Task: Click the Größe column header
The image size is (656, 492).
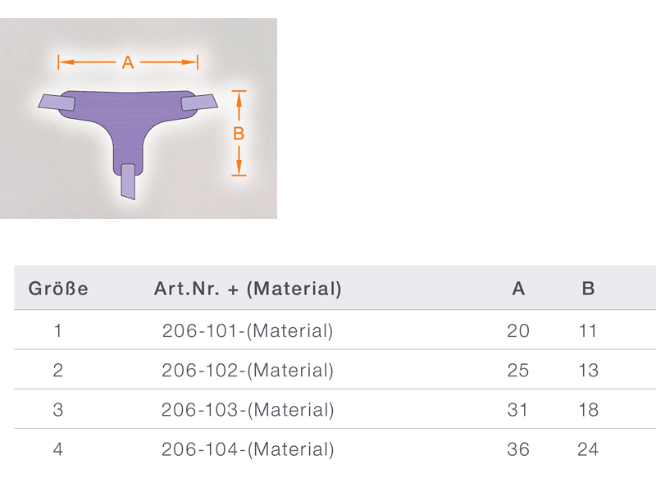Action: pyautogui.click(x=58, y=289)
